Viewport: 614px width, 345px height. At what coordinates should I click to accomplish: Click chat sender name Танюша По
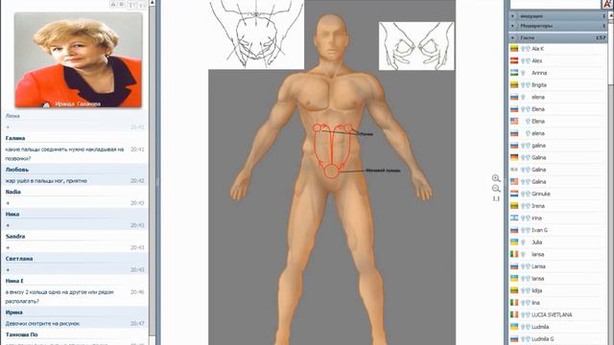(x=21, y=334)
